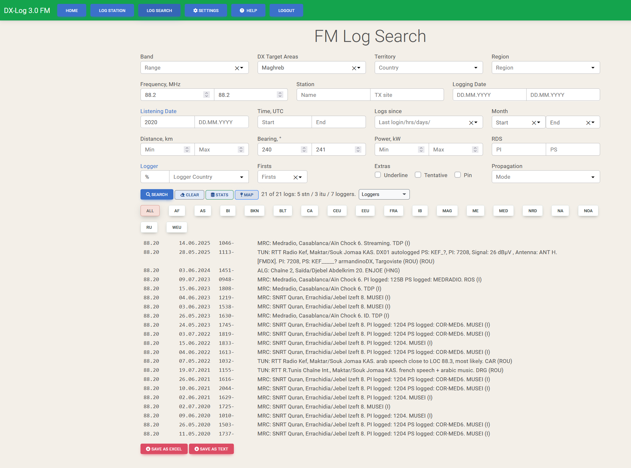Click the RDS PI input field
The height and width of the screenshot is (468, 631).
pyautogui.click(x=519, y=149)
